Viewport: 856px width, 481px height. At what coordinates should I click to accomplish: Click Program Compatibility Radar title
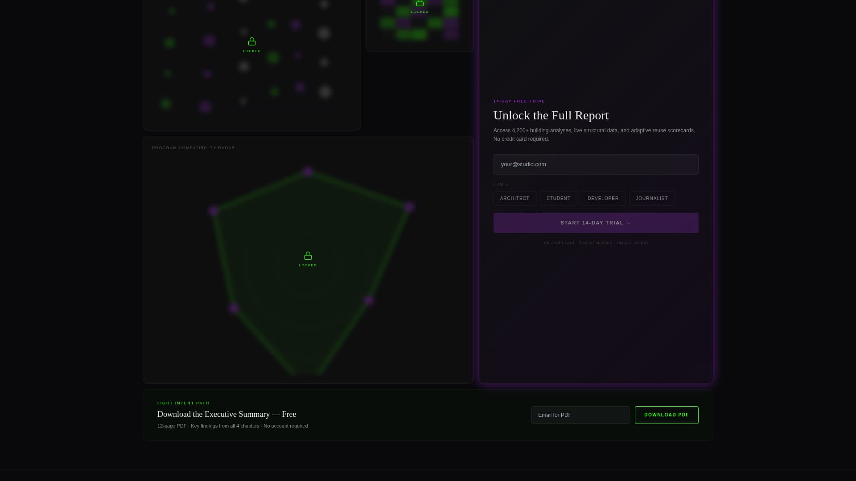pos(193,148)
